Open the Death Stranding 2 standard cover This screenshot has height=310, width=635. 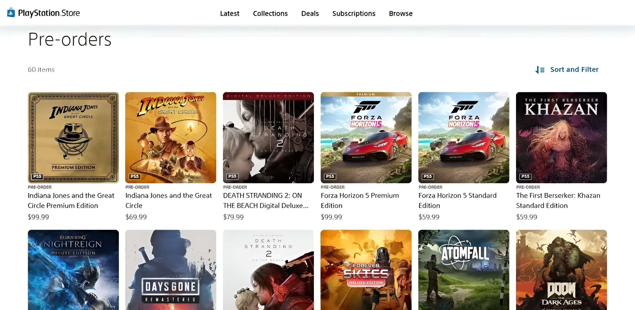[x=268, y=270]
